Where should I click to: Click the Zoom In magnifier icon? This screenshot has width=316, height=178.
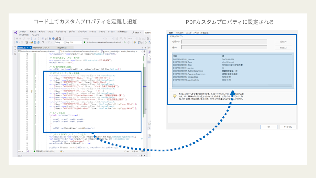(x=125, y=38)
